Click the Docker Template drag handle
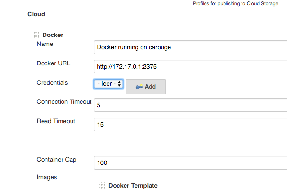Image resolution: width=287 pixels, height=190 pixels. 102,186
